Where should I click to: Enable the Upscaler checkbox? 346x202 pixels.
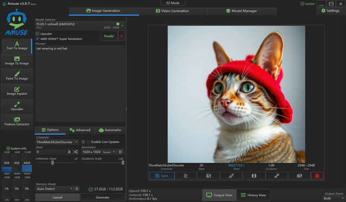37,33
